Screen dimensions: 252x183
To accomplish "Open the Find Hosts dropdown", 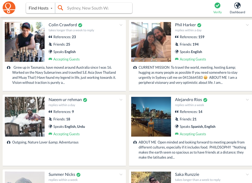I will pyautogui.click(x=41, y=8).
